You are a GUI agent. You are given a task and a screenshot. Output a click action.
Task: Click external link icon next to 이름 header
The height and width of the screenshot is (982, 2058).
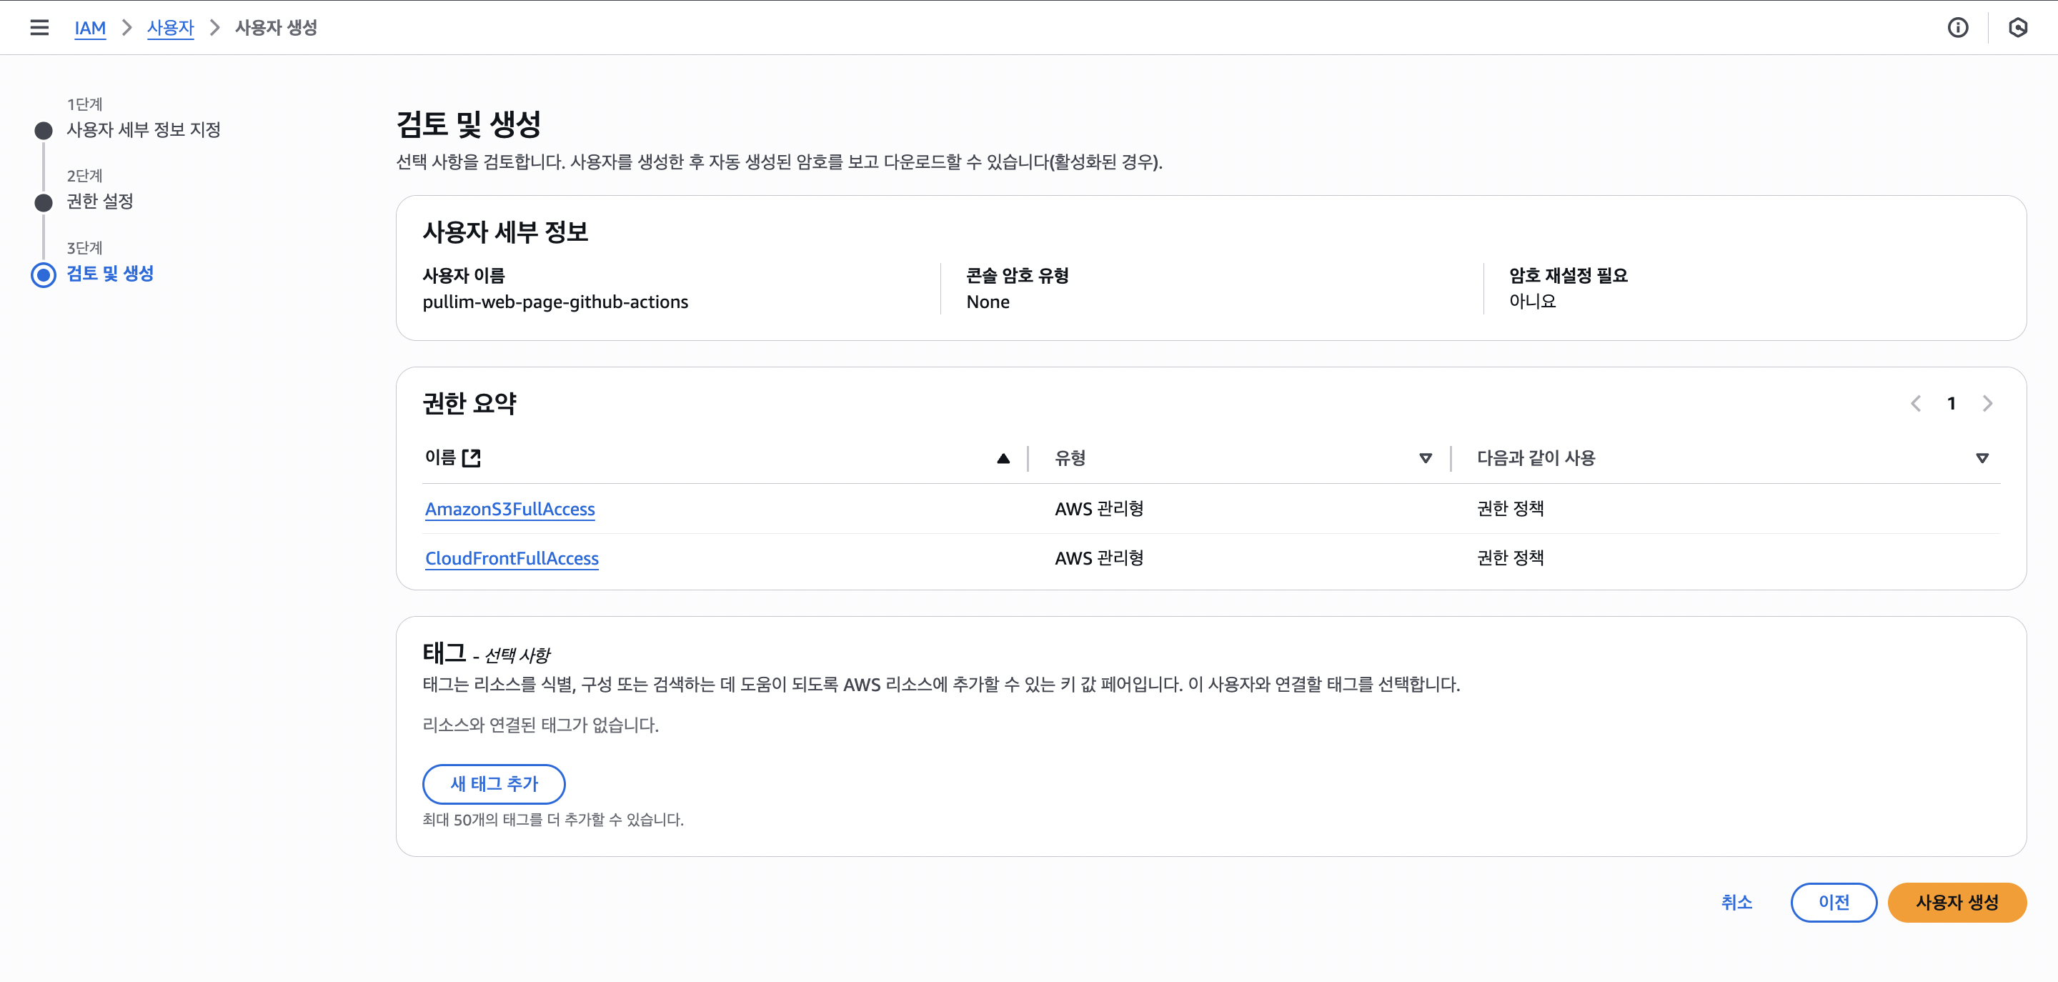point(472,458)
